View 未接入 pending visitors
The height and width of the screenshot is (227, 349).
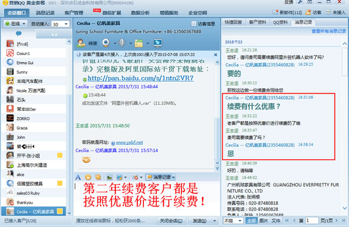336,12
